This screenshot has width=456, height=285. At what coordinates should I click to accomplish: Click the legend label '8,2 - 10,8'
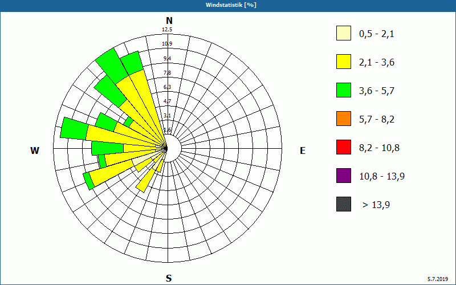(379, 148)
